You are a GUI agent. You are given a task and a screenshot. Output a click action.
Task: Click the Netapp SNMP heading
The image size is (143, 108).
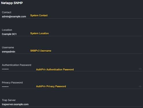tap(12, 3)
